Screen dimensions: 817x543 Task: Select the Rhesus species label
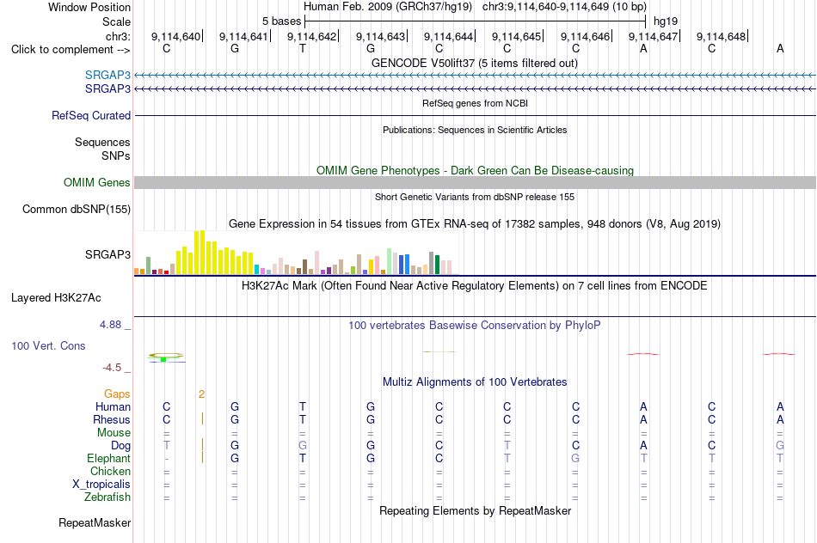112,419
